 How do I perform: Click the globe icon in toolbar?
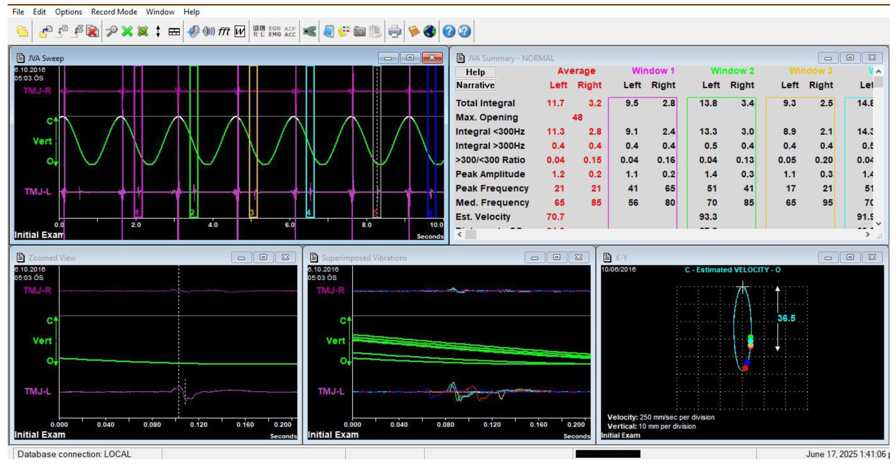[430, 32]
